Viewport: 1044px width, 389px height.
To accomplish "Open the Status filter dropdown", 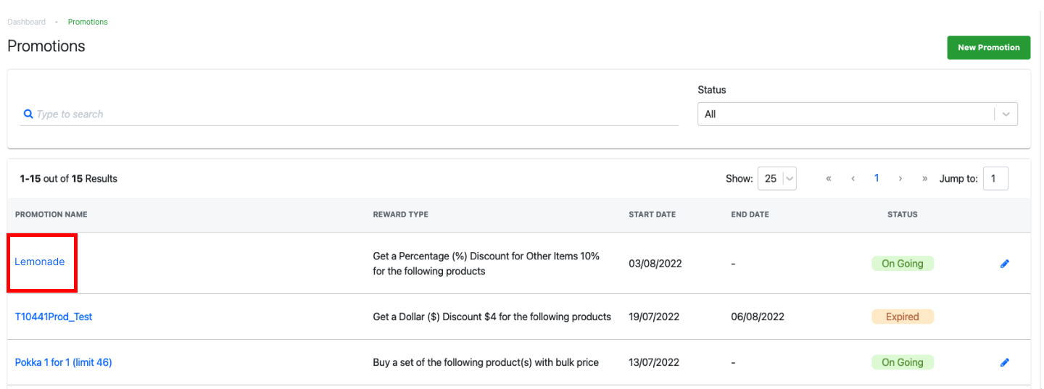I will (858, 114).
